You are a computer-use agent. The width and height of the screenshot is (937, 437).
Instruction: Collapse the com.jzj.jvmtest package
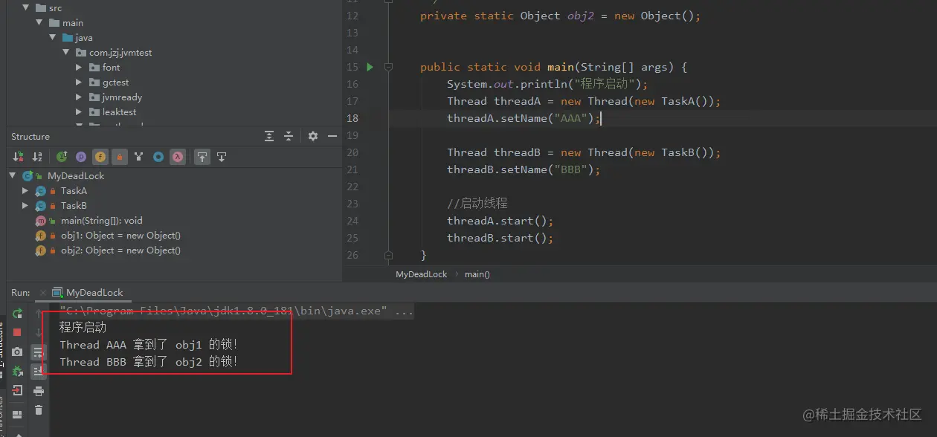(x=66, y=52)
